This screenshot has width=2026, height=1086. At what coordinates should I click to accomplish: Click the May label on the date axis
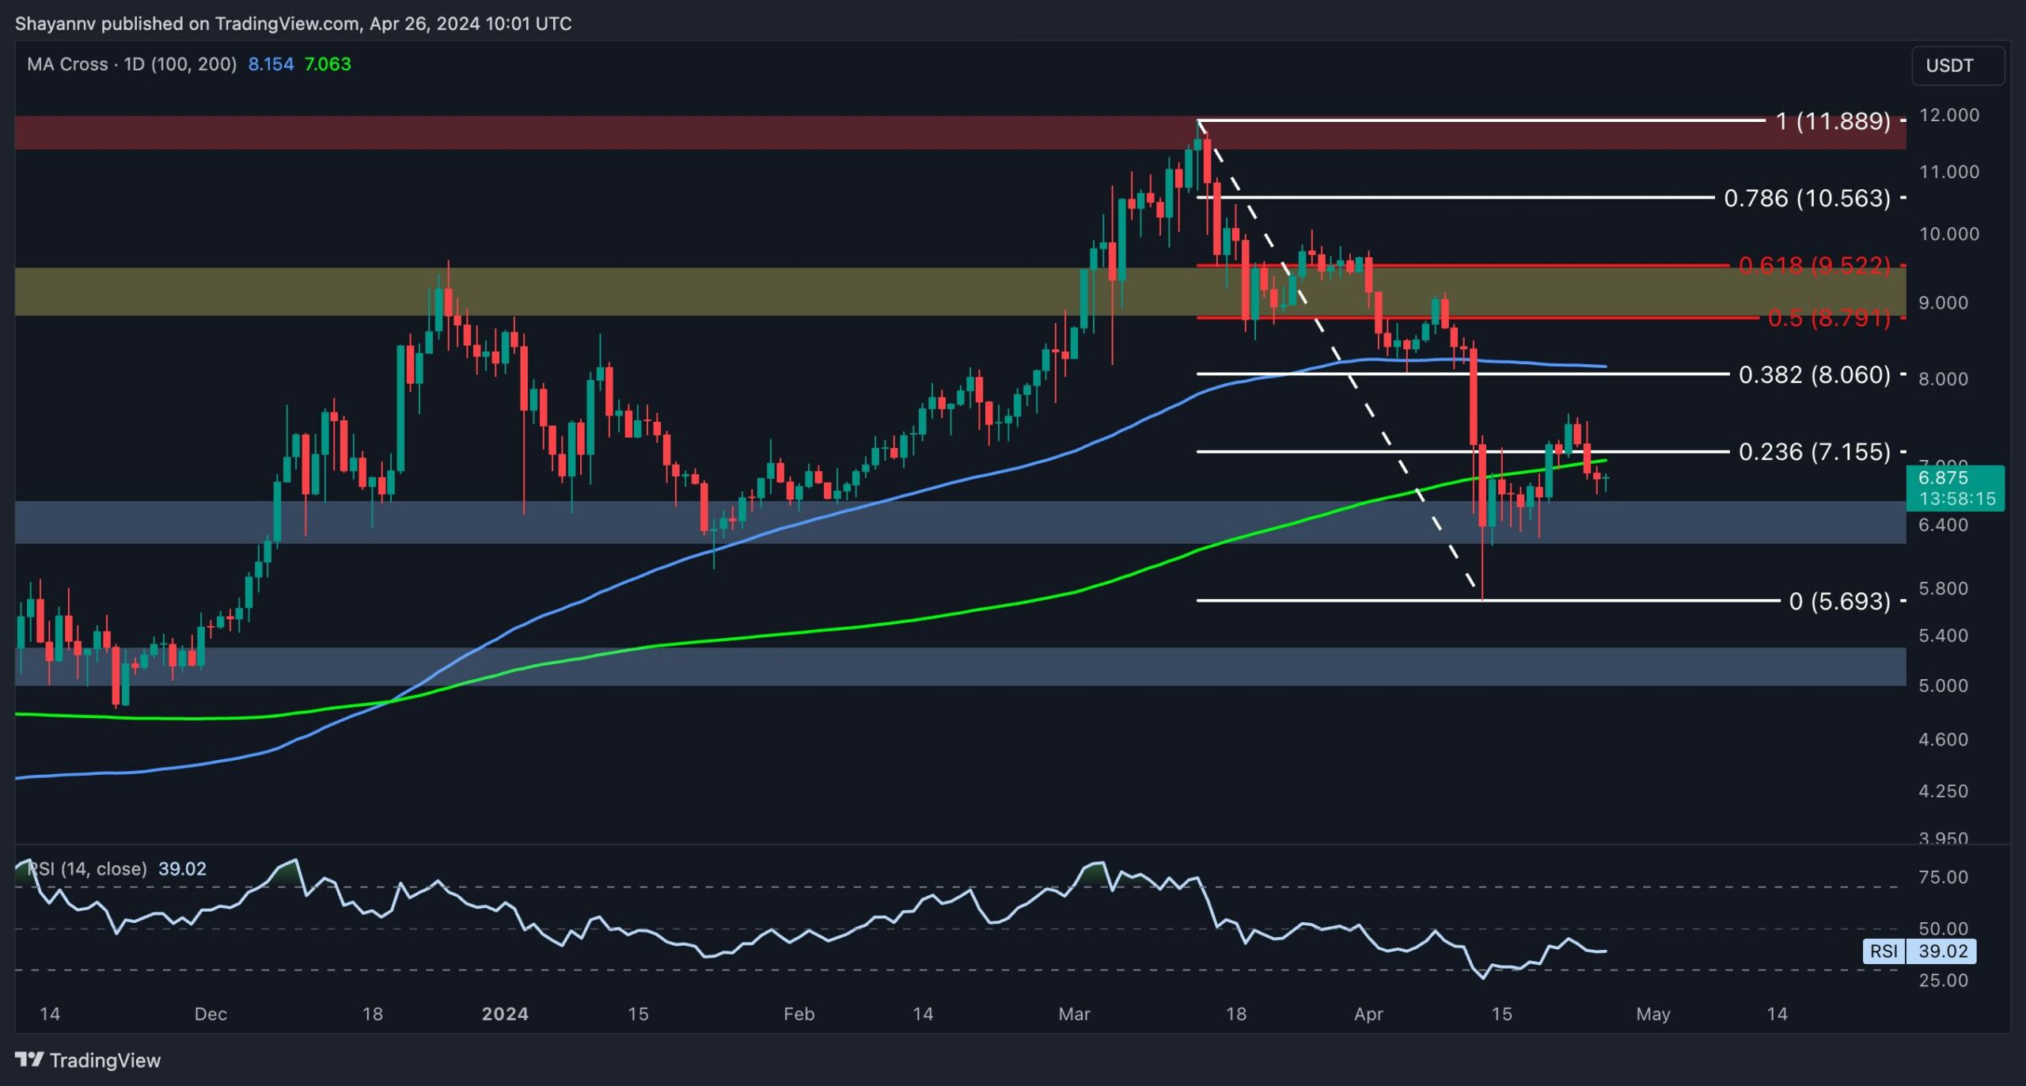(x=1652, y=1014)
